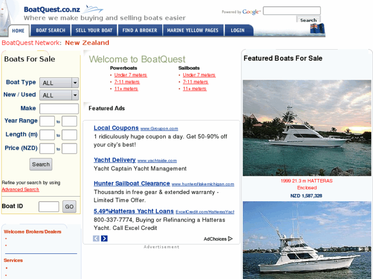
Task: Open the www.Groupon.com link
Action: 159,128
